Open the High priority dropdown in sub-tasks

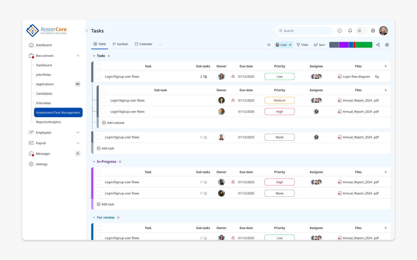(x=279, y=112)
